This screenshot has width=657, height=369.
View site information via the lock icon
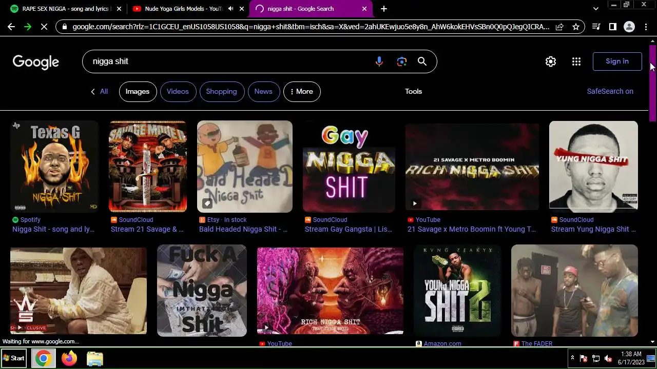64,27
